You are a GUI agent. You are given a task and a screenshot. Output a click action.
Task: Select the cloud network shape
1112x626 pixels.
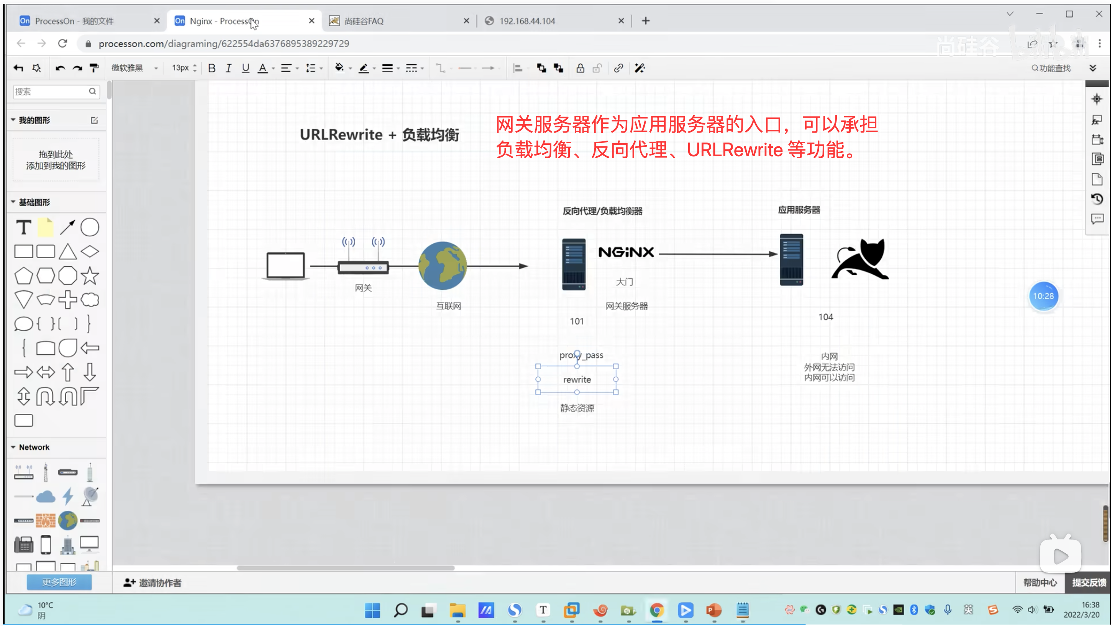(x=45, y=497)
